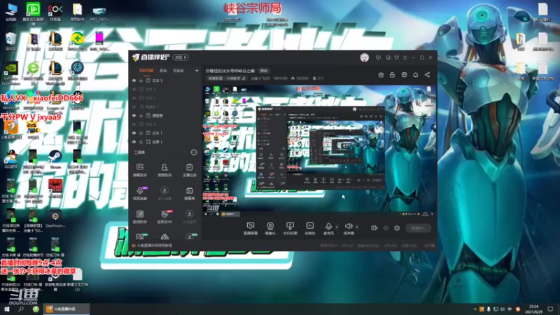This screenshot has width=560, height=315.
Task: Mute the 扬声器 speaker
Action: [348, 229]
